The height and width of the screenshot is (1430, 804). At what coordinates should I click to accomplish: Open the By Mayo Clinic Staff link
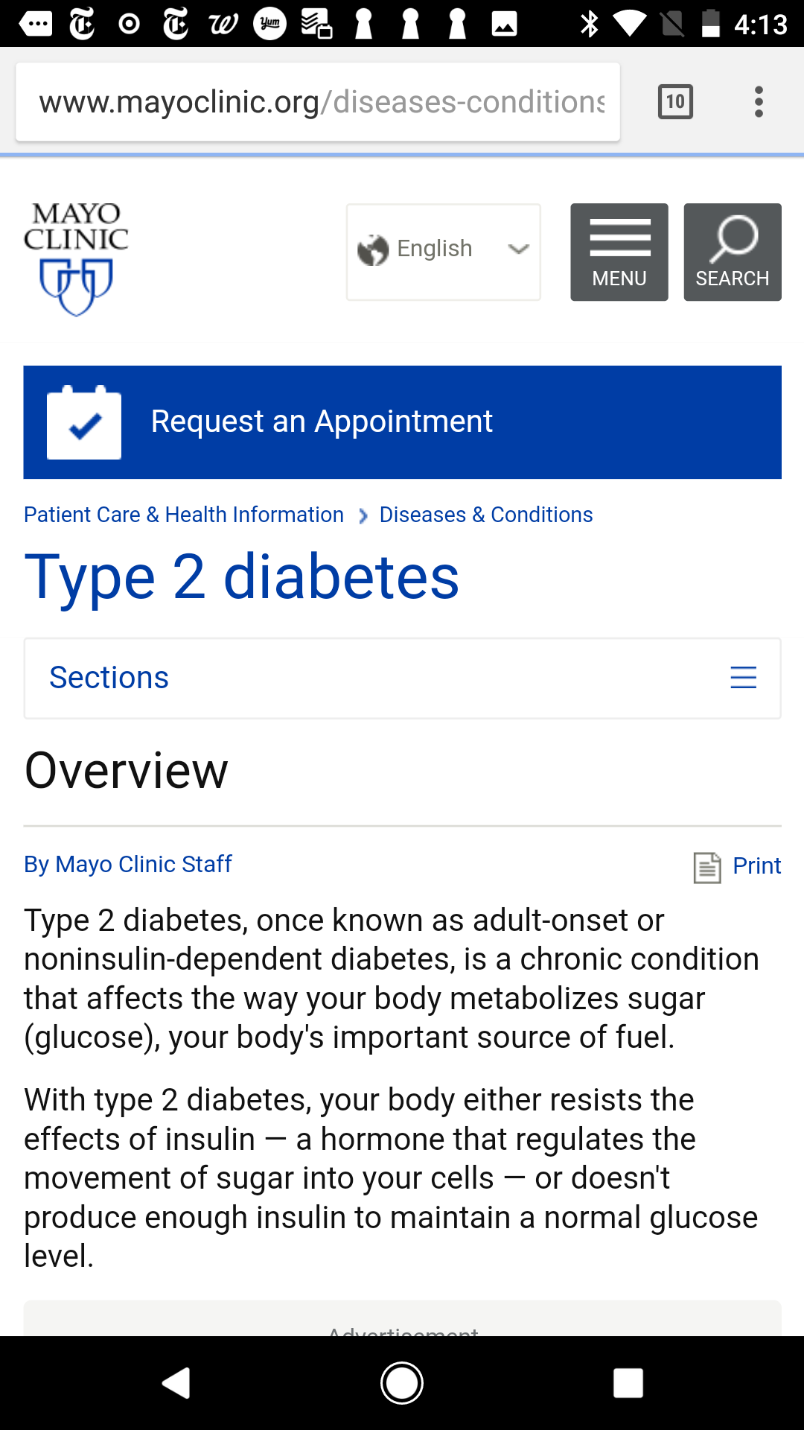pos(128,864)
